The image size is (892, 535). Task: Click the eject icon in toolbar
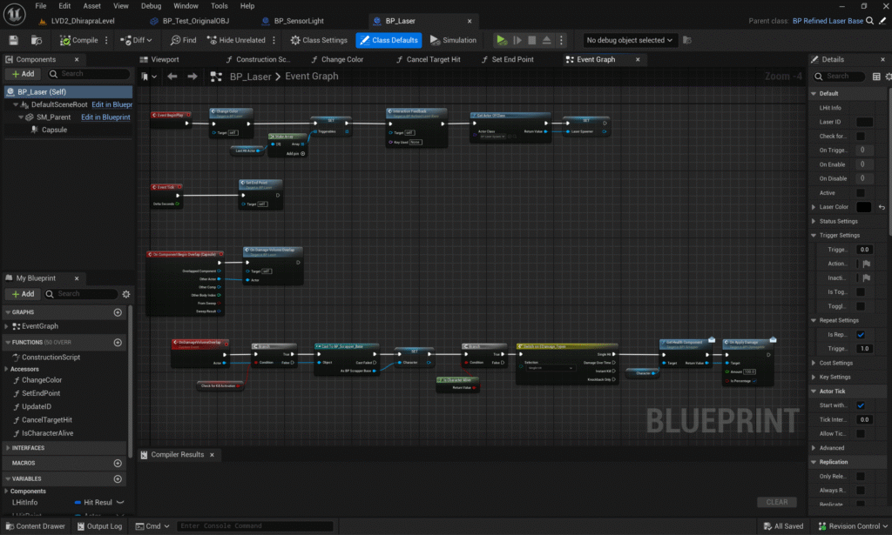(547, 40)
